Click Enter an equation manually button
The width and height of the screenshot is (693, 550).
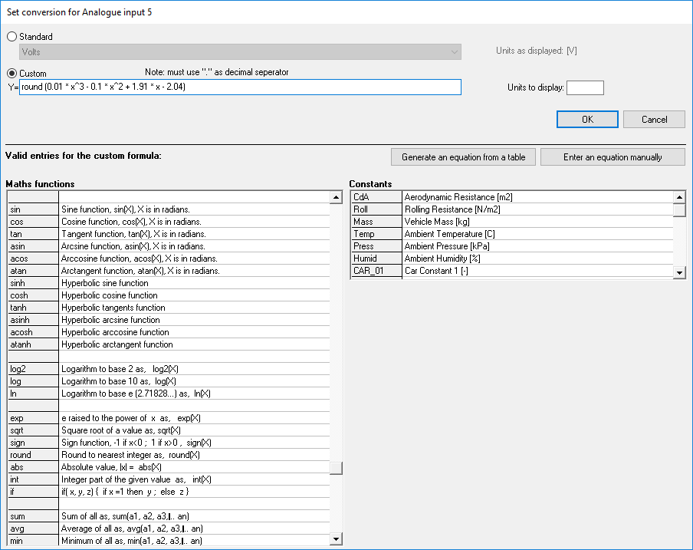point(612,157)
